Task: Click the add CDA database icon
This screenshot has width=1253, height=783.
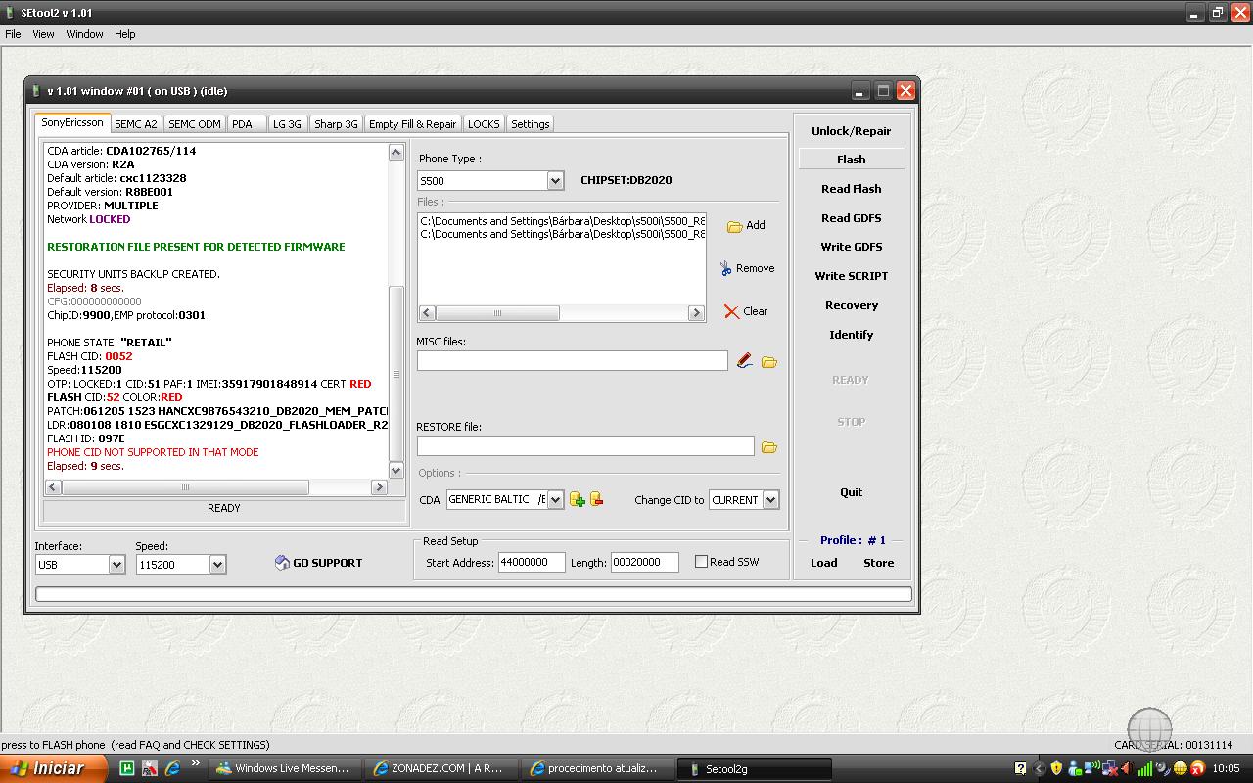Action: (x=578, y=499)
